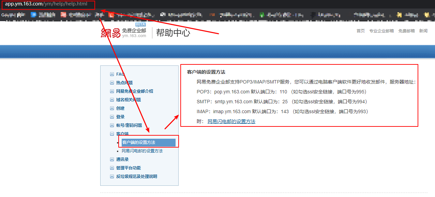Select 客户端的设置方法 in the sidebar
This screenshot has width=435, height=197.
point(139,142)
